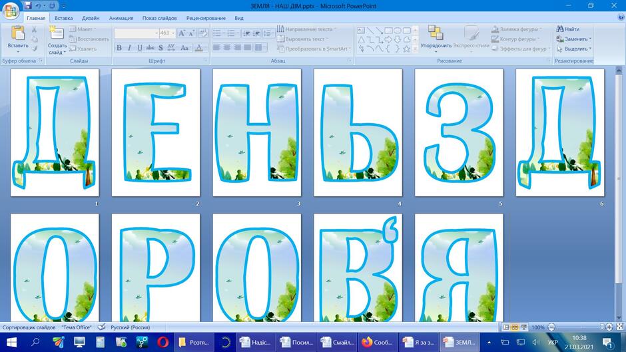Open the AV character spacing menu

tap(171, 48)
